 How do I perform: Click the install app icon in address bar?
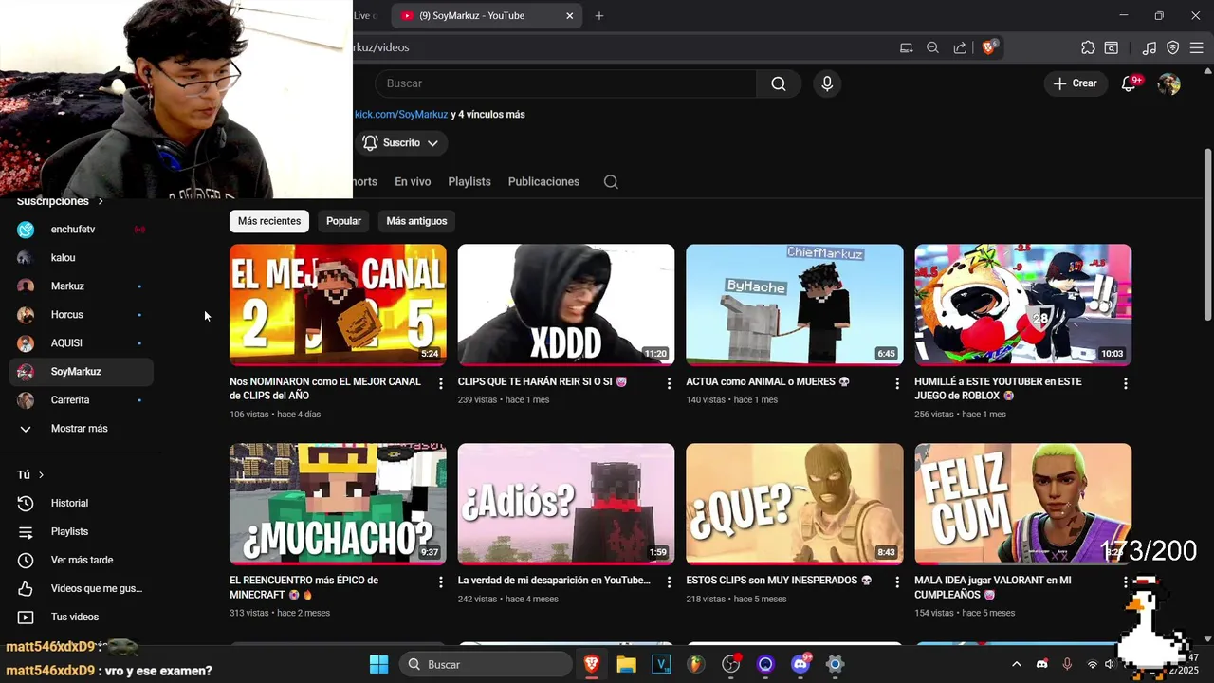coord(906,47)
